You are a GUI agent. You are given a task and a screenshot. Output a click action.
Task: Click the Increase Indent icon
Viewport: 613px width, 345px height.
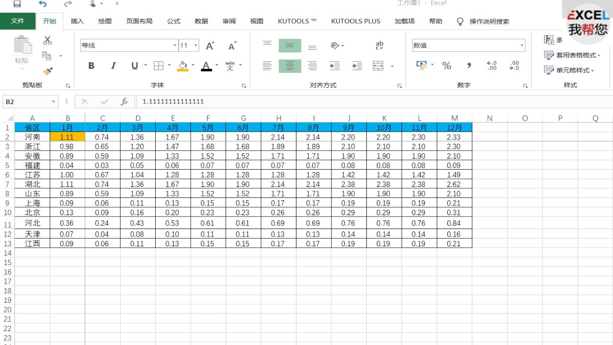pos(357,66)
